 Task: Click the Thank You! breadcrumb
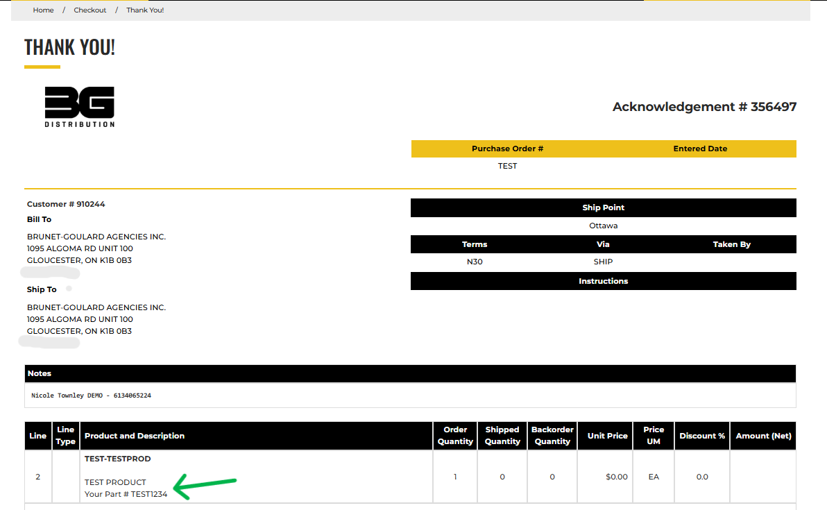coord(145,10)
